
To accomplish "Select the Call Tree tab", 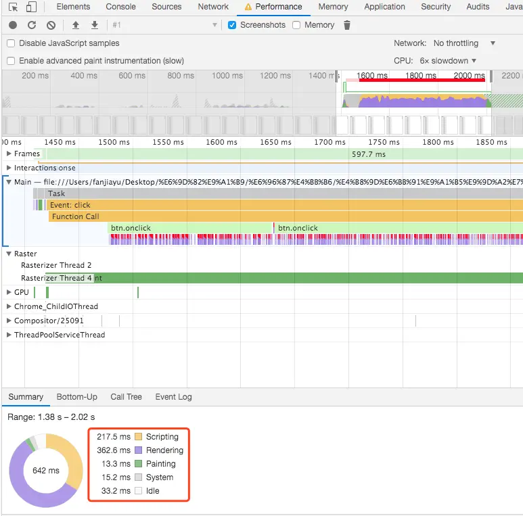I will tap(126, 397).
